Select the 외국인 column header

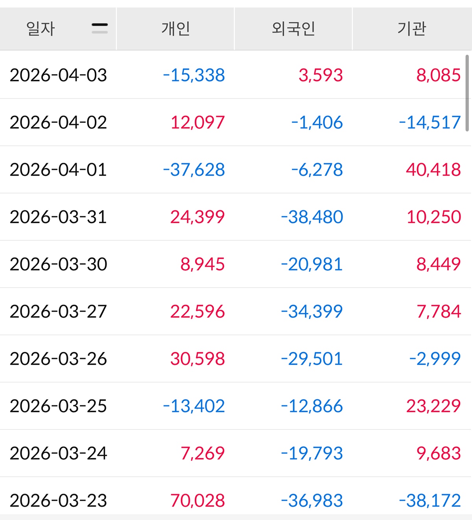[x=293, y=29]
